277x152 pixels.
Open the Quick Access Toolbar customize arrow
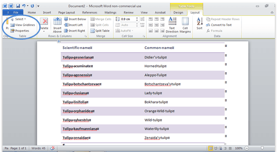point(38,6)
